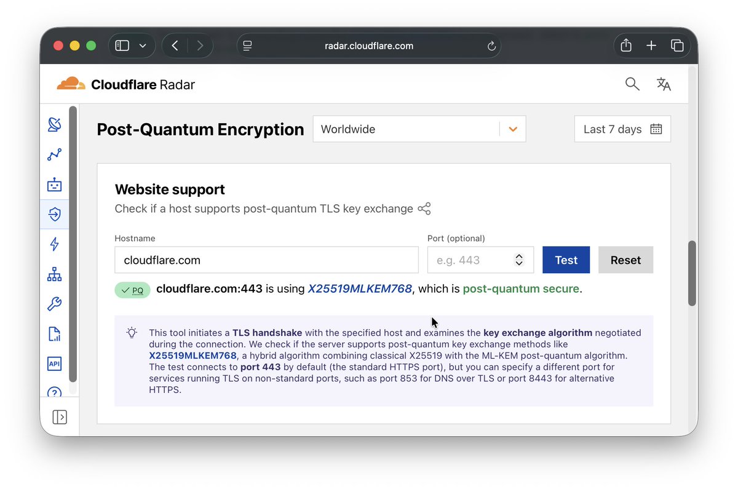Click the 'Website support' heading
The width and height of the screenshot is (738, 489).
click(170, 189)
